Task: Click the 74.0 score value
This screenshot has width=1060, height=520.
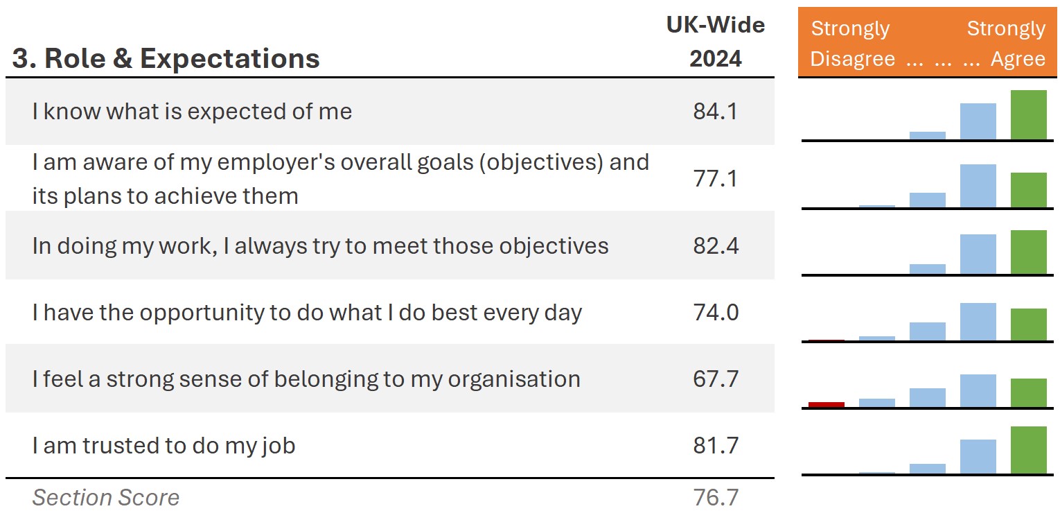Action: (716, 313)
